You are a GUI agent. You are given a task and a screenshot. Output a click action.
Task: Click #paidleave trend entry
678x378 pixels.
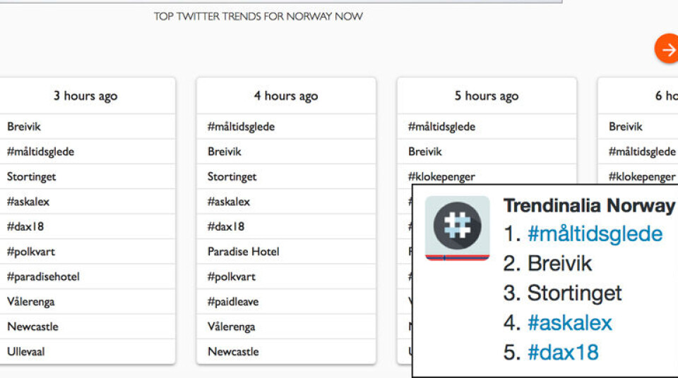pyautogui.click(x=233, y=302)
